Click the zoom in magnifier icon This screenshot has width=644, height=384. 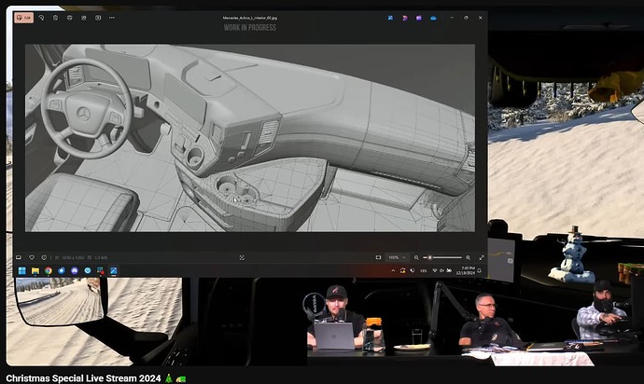pos(469,257)
